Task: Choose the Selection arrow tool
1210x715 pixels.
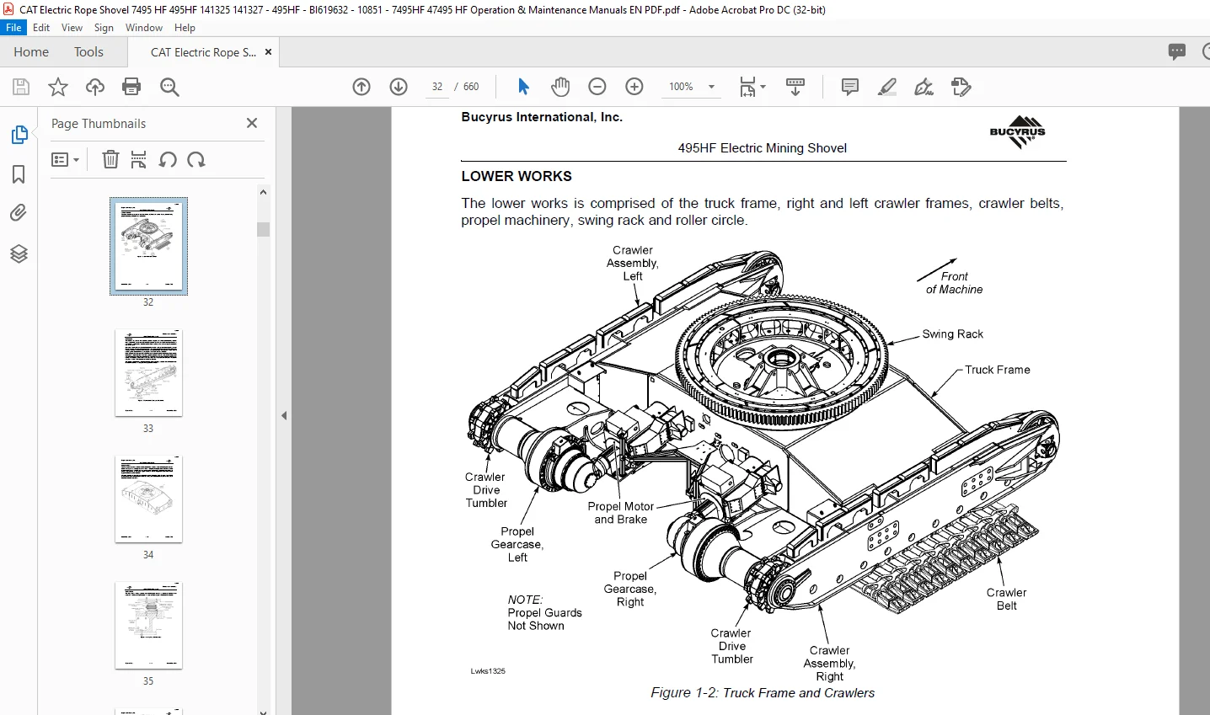Action: click(x=523, y=87)
